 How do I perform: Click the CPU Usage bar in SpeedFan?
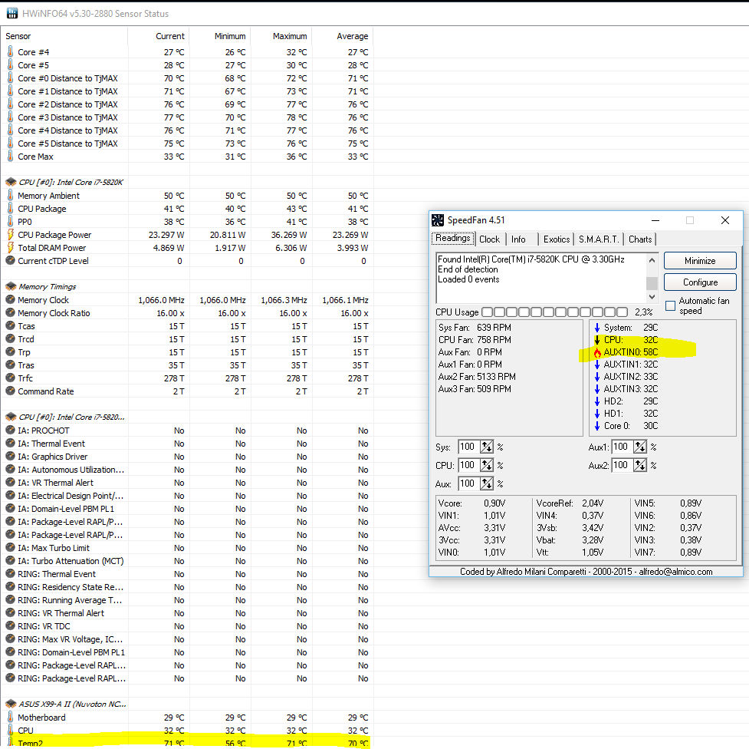click(554, 312)
